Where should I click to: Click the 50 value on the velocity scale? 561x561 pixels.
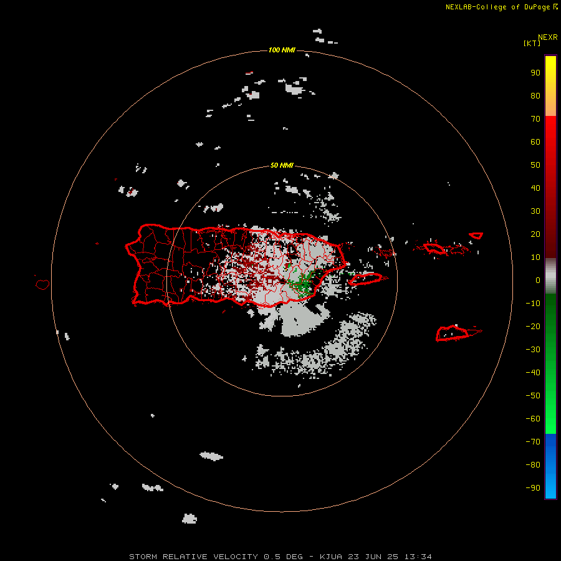[535, 165]
